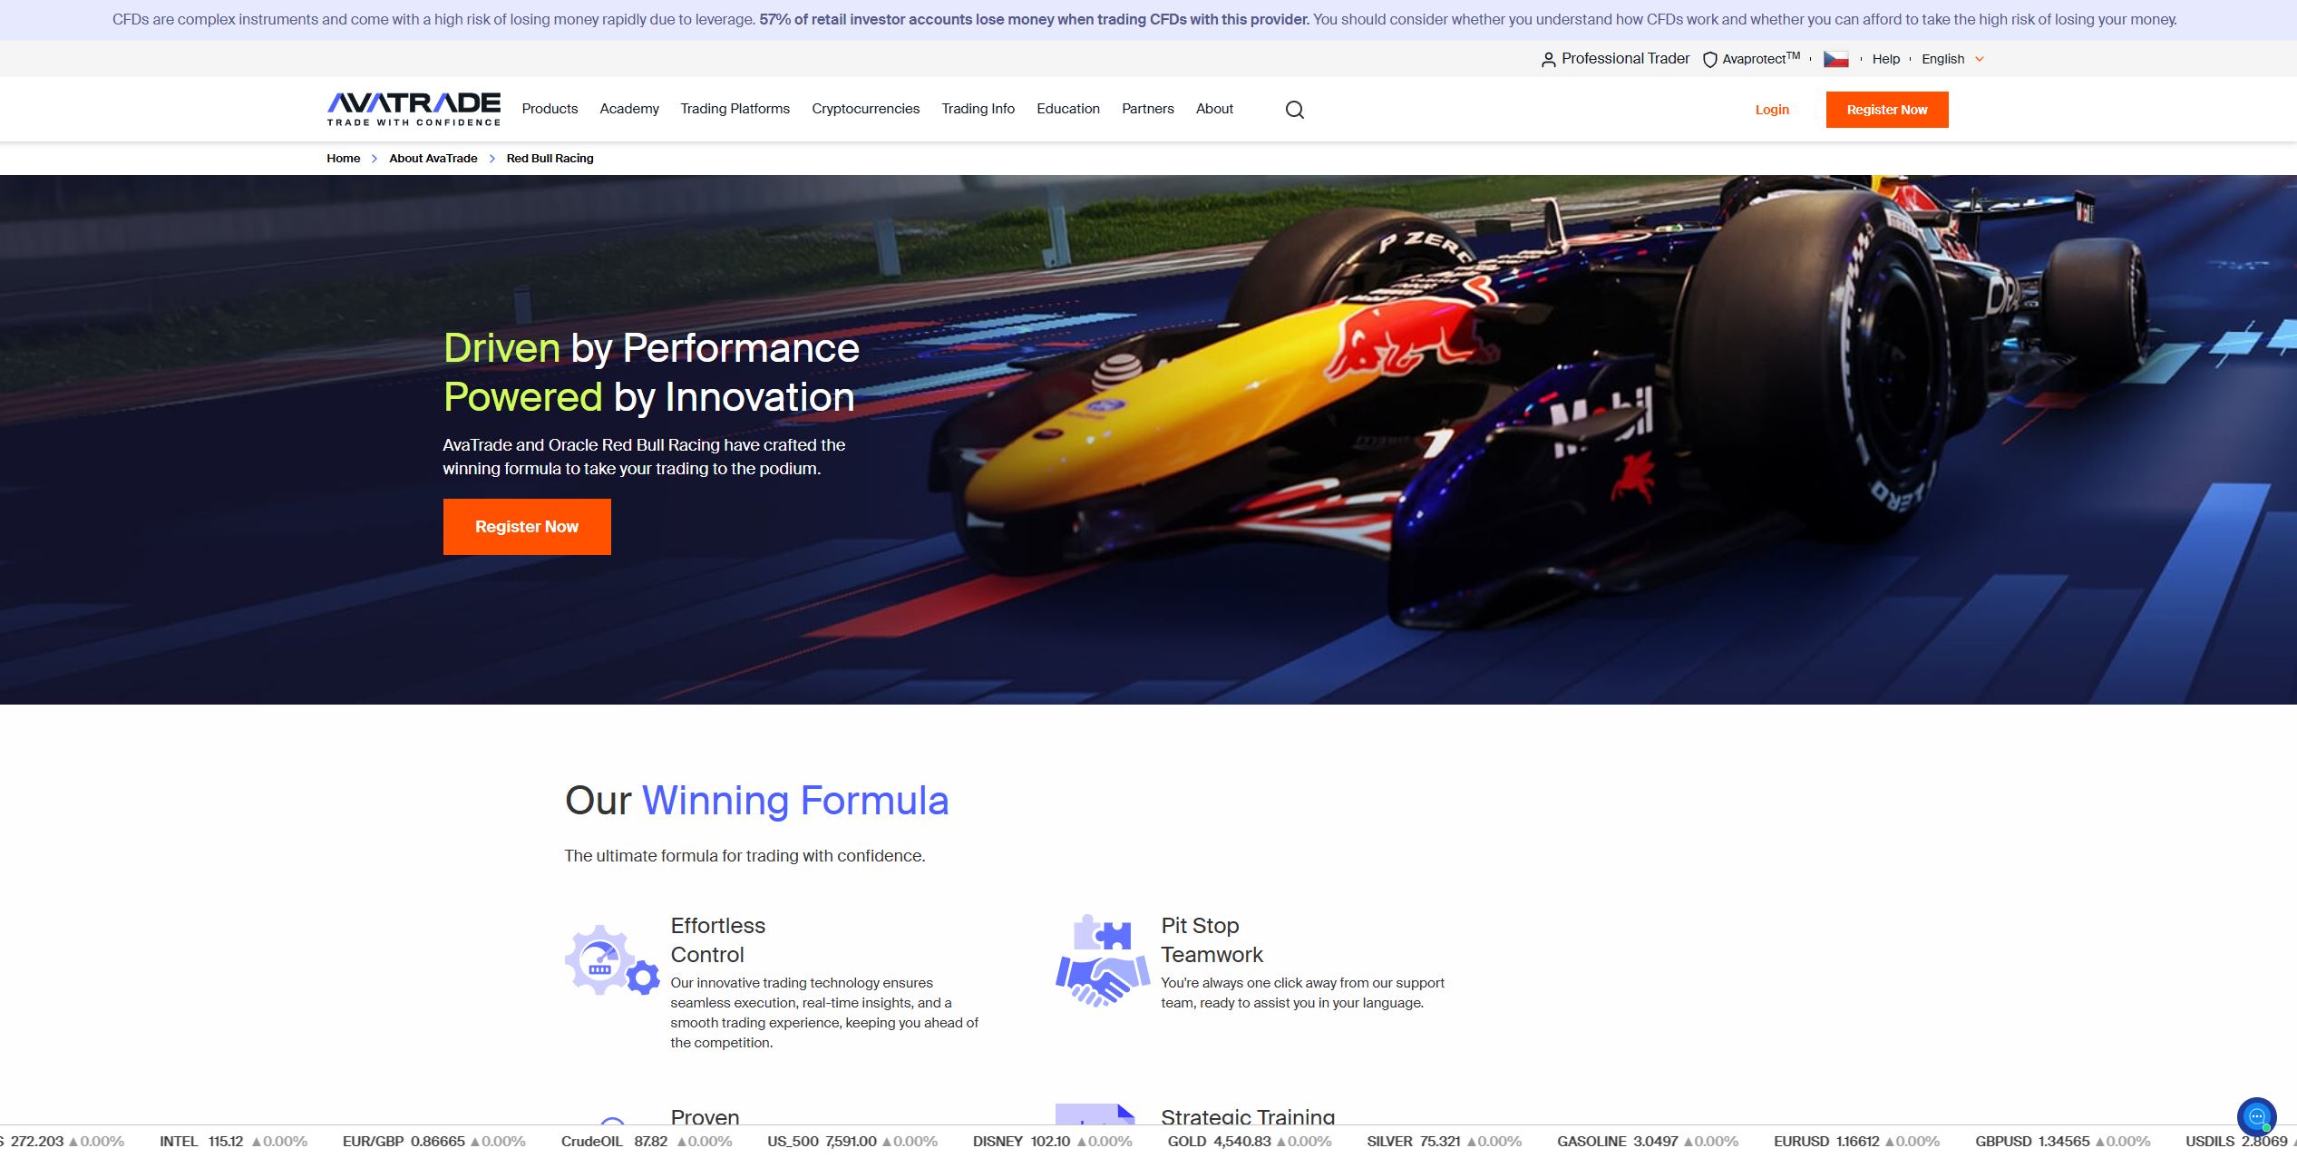Click the GOLD 4,540.83 ticker entry
Screen dimensions: 2297x1158
(x=1250, y=1141)
